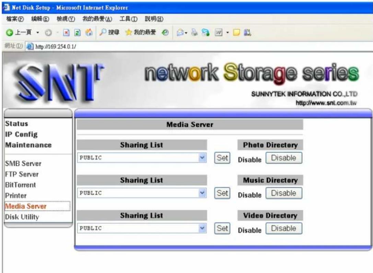Click the Mail envelope icon

180,33
